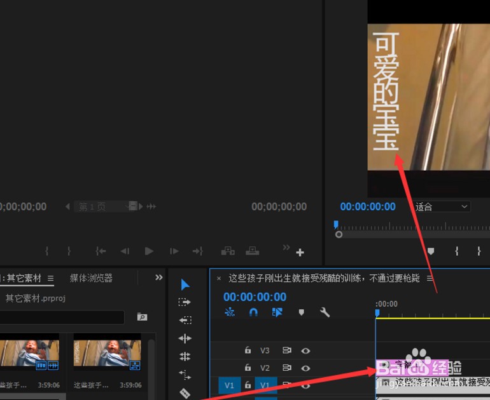Open the 适合 zoom level dropdown
Viewport: 490px width, 400px height.
tap(442, 206)
